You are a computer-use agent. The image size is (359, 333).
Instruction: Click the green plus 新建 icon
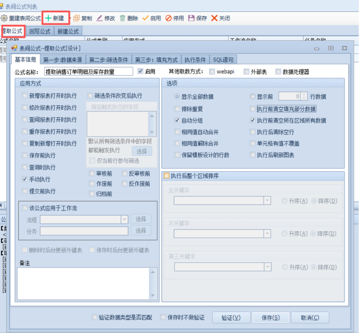pyautogui.click(x=48, y=18)
